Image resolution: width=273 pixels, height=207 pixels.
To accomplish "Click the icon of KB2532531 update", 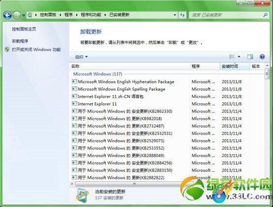I will [74, 133].
